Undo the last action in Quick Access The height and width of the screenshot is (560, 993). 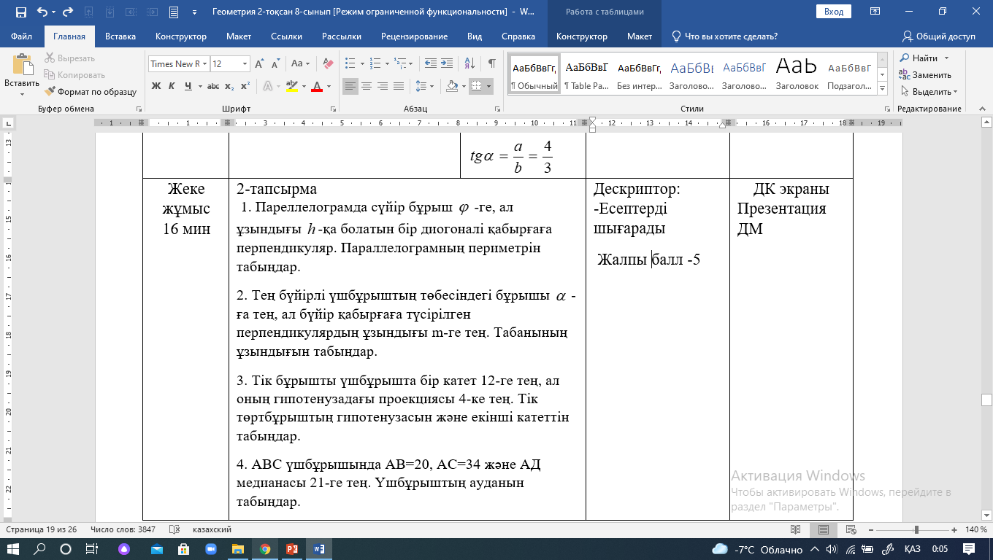tap(42, 12)
